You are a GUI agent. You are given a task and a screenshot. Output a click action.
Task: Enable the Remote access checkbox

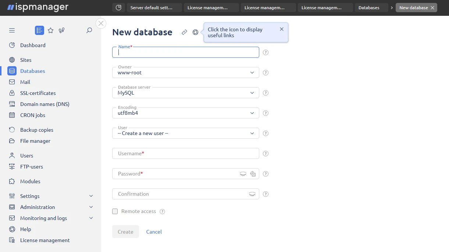[115, 211]
